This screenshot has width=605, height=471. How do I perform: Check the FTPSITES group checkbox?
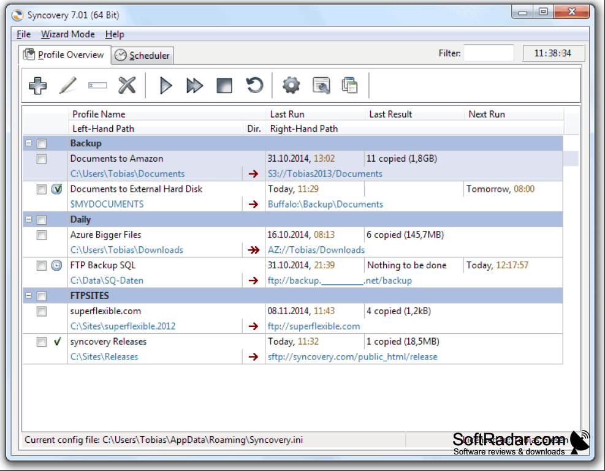(x=42, y=296)
